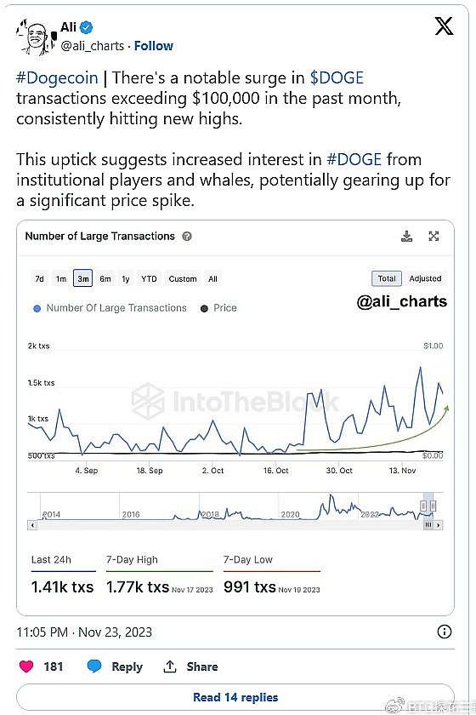476x715 pixels.
Task: Toggle Number Of Large Transactions series
Action: (x=110, y=308)
